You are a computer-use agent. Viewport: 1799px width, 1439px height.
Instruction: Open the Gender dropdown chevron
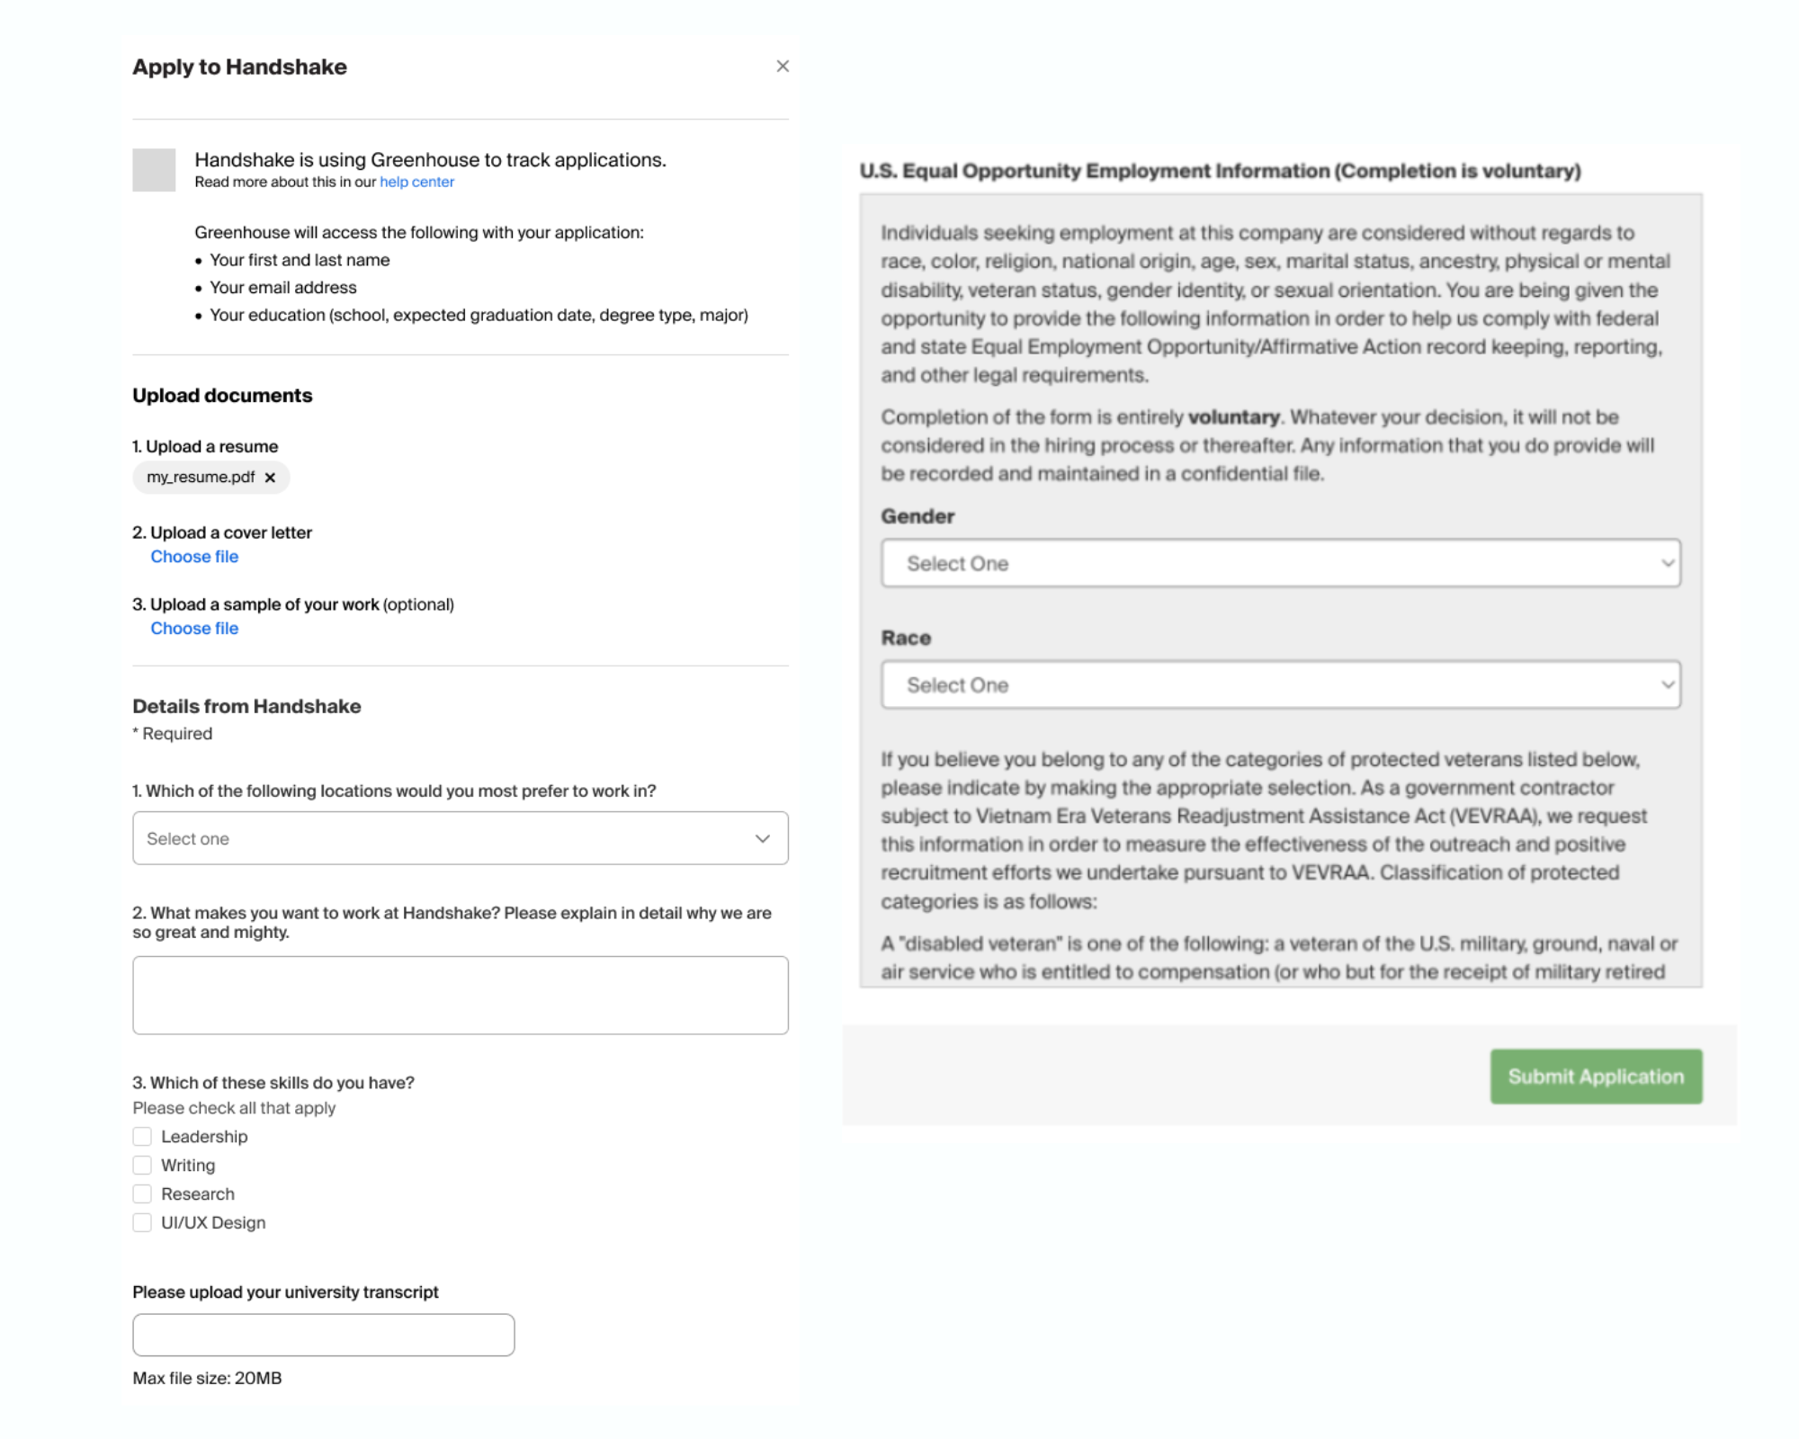(x=1666, y=563)
